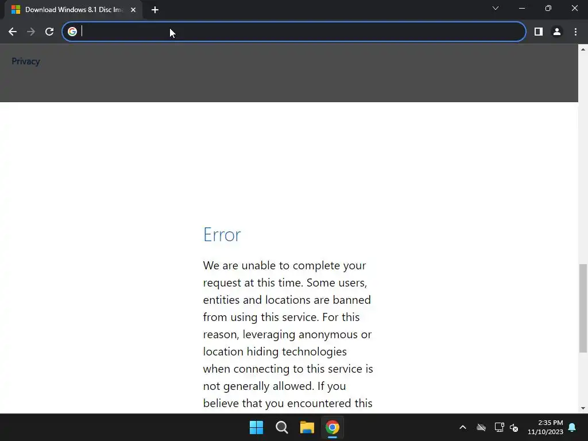
Task: Open File Explorer from taskbar
Action: 307,427
